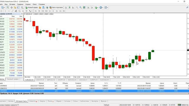
Task: Show the Data Window icon
Action: point(12,7)
